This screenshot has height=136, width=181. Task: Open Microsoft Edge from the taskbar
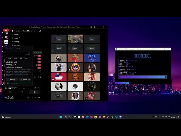(x=87, y=117)
